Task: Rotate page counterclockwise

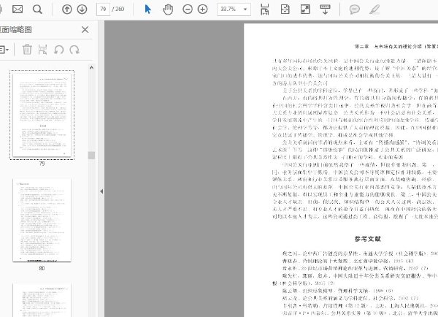Action: tap(58, 50)
